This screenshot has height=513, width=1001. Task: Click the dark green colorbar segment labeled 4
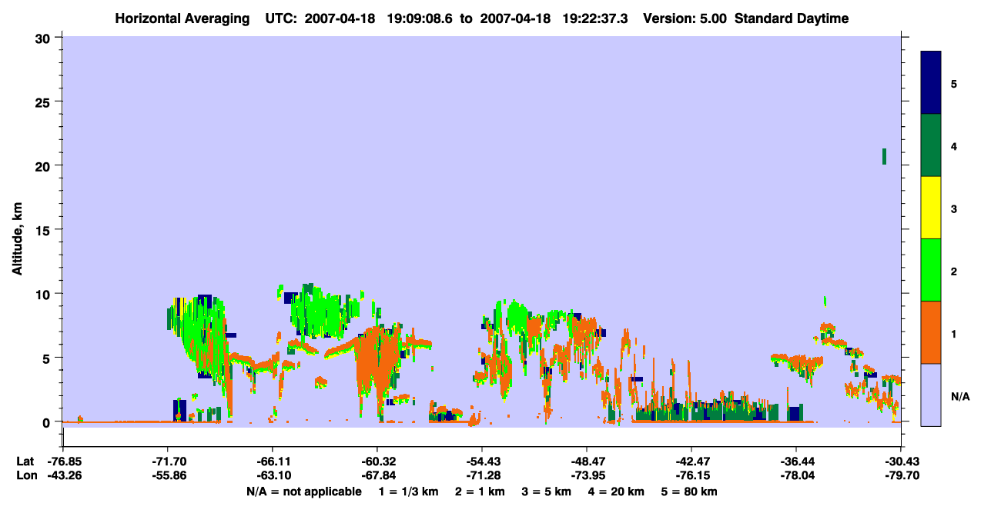click(931, 145)
